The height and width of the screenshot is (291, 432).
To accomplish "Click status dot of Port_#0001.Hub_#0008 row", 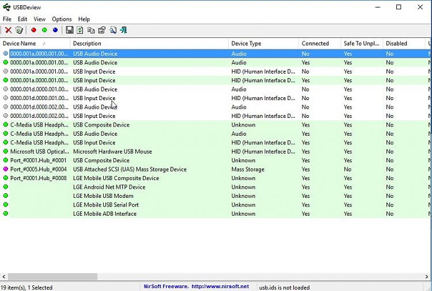I will click(x=6, y=178).
